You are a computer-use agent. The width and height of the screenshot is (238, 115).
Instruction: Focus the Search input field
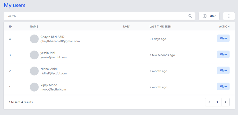[96, 16]
